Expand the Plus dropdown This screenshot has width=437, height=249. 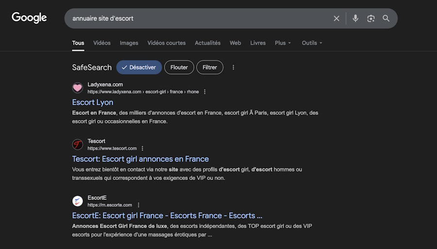283,43
